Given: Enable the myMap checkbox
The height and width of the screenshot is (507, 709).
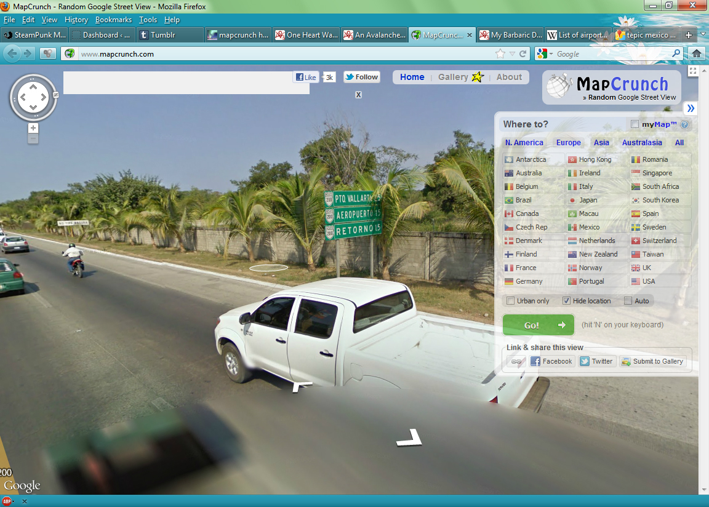Looking at the screenshot, I should (x=635, y=124).
